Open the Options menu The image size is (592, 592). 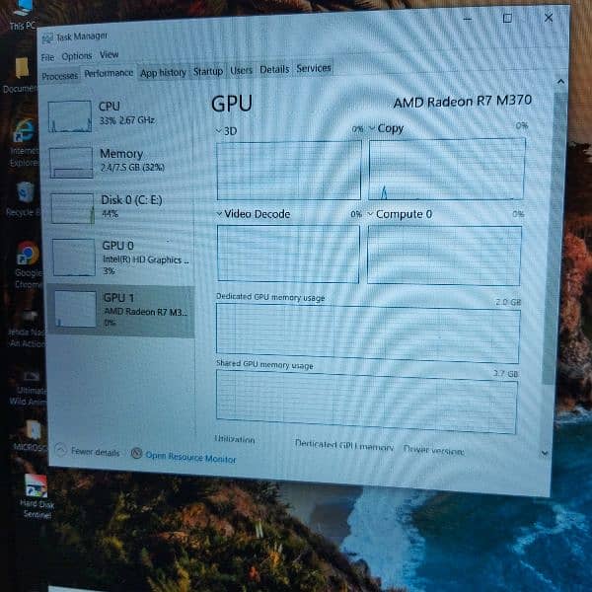(77, 56)
